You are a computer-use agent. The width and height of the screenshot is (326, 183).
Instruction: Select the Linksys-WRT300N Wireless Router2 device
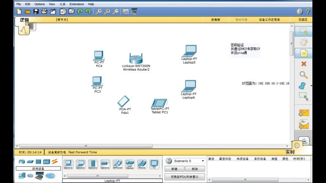136,61
